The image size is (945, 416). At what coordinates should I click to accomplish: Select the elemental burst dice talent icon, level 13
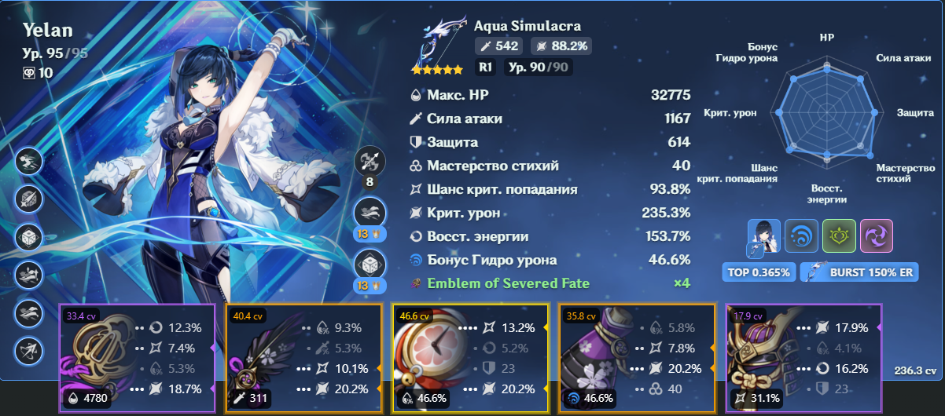pos(370,265)
